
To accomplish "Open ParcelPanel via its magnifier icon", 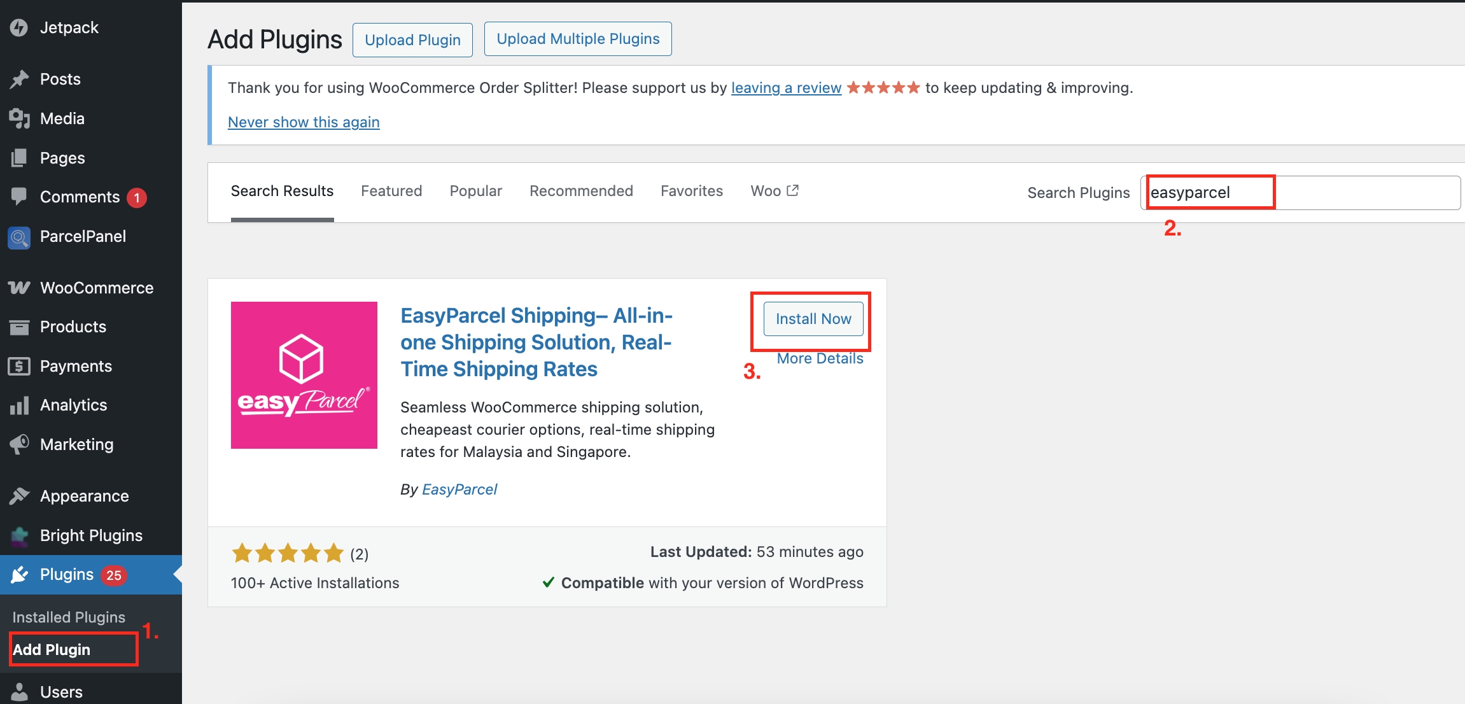I will point(18,237).
